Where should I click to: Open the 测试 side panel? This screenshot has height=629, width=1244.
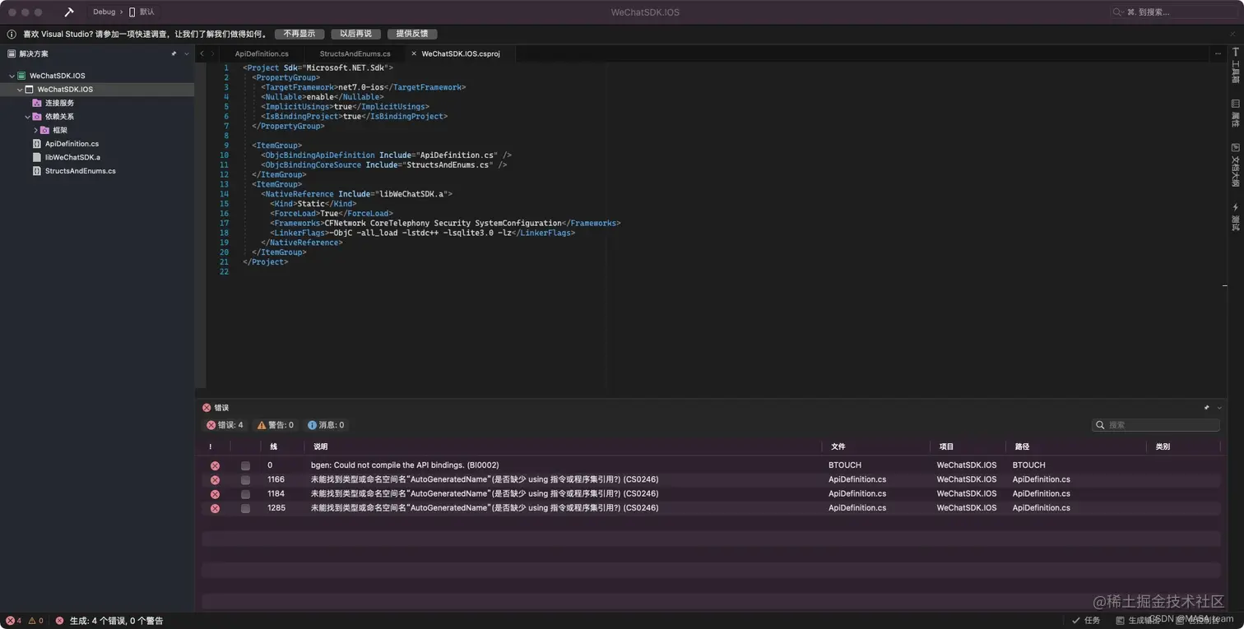[x=1235, y=217]
